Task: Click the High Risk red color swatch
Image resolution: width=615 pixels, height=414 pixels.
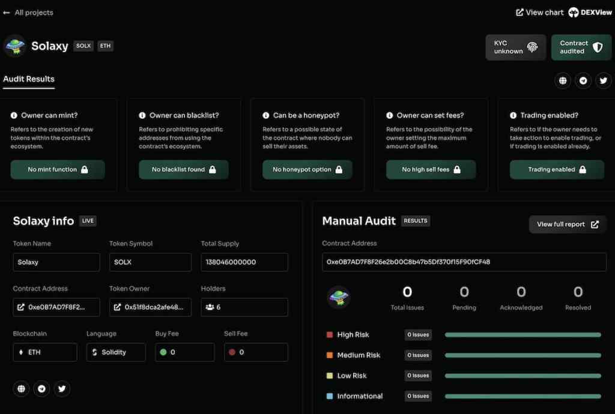Action: point(329,335)
